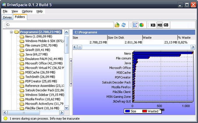Click the Size column header
Viewport: 198px width, 123px height.
90,38
